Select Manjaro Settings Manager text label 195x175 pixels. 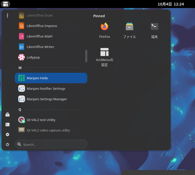pyautogui.click(x=47, y=99)
